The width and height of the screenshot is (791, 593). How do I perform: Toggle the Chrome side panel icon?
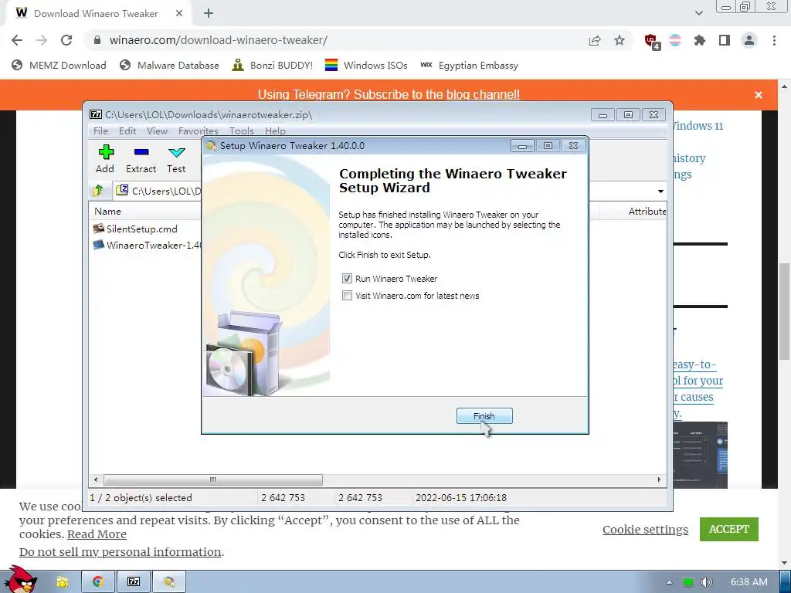(x=725, y=40)
